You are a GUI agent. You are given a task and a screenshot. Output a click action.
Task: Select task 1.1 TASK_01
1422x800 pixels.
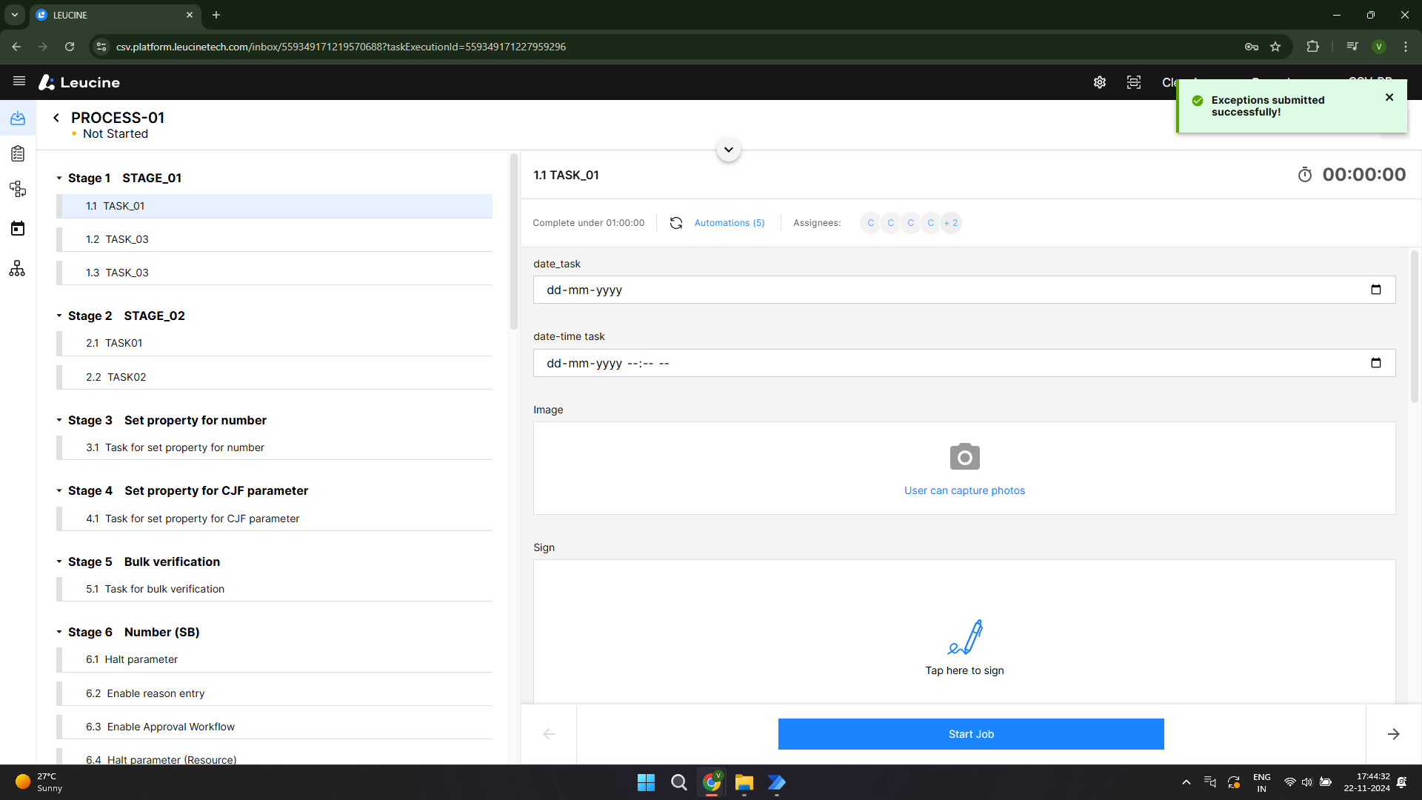coord(275,206)
